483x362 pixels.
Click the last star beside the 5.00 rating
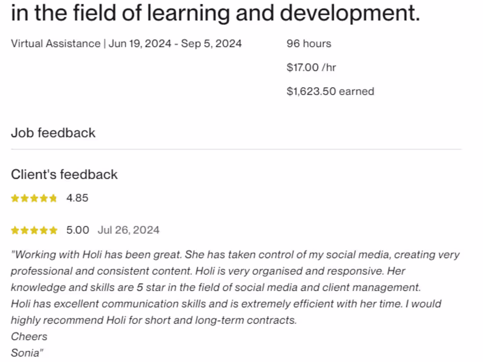coord(53,231)
